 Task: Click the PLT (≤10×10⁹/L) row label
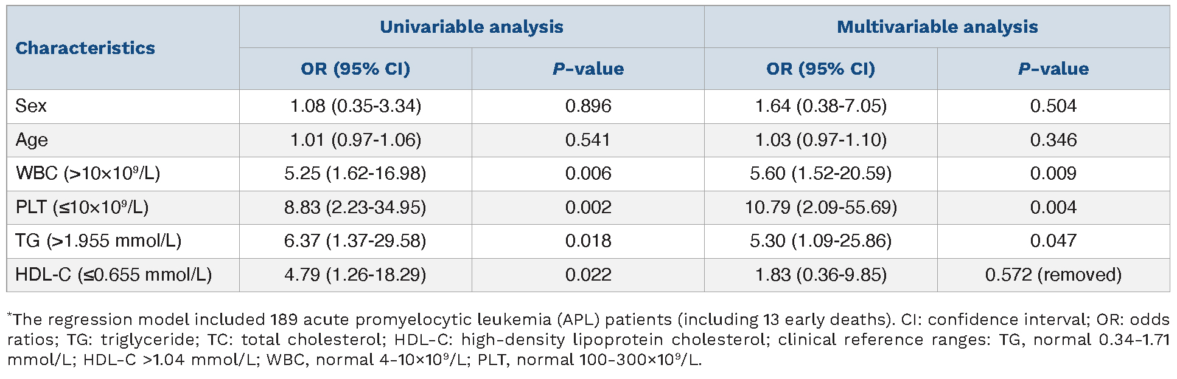tap(82, 208)
